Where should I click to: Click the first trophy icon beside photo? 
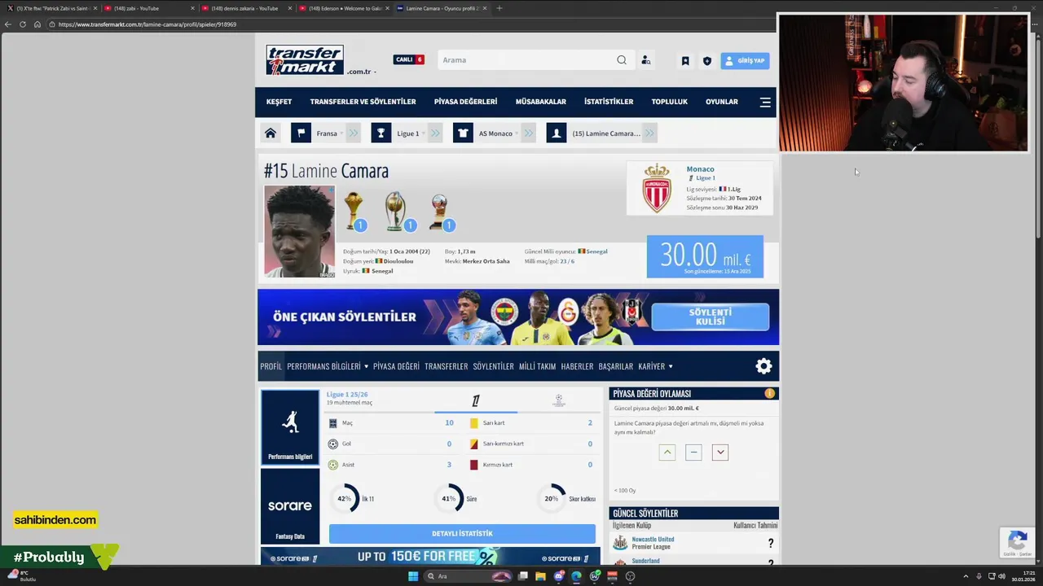coord(354,212)
